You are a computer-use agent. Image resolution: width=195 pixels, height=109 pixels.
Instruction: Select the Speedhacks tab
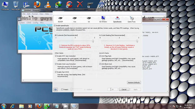(x=117, y=20)
